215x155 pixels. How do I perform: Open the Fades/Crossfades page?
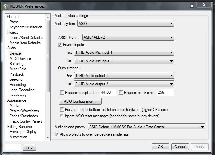(x=24, y=116)
